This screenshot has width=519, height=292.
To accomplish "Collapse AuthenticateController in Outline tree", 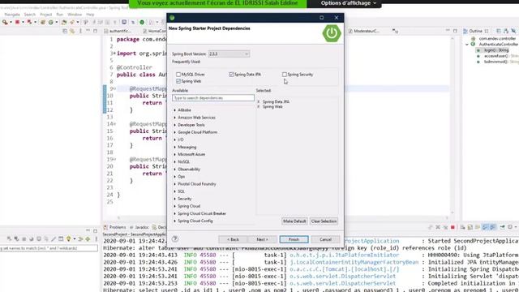I will 467,44.
